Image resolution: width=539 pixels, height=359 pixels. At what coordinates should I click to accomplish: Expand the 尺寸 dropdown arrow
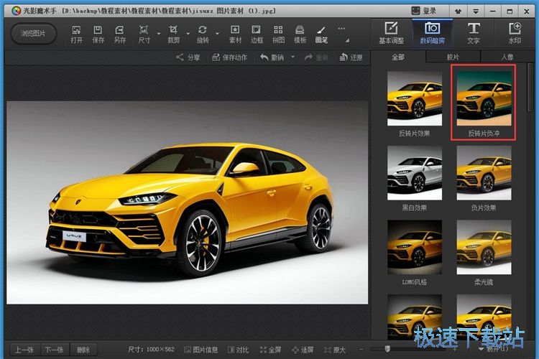(x=159, y=34)
